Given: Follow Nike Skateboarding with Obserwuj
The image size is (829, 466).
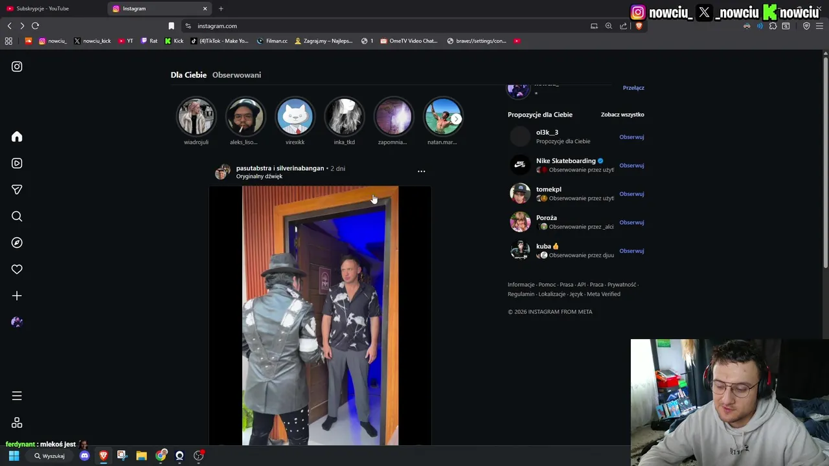Looking at the screenshot, I should pos(631,166).
